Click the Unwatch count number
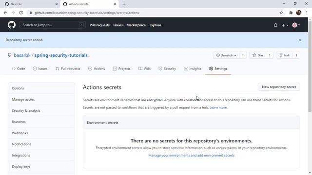Viewport: 312px width, 175px height. pyautogui.click(x=243, y=55)
